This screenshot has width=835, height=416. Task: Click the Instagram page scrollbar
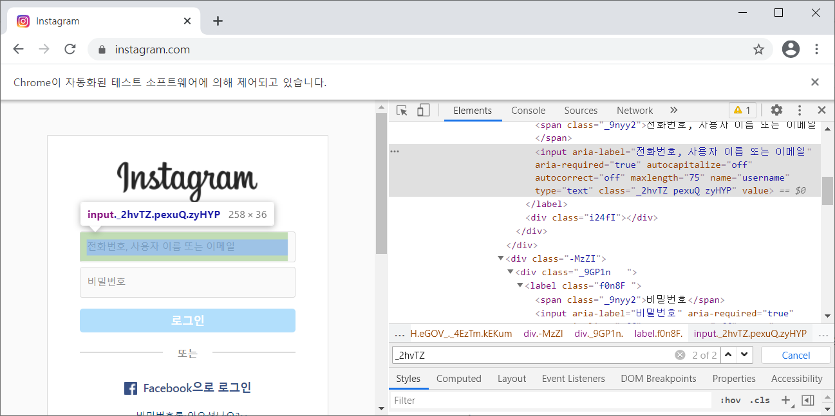(x=381, y=183)
